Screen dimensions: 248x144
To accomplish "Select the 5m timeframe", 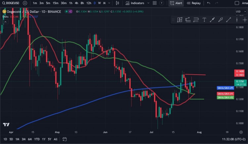I will pyautogui.click(x=48, y=3).
